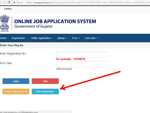Viewport: 150px width, 113px height.
Task: Click the (dd/mm/yyyy) format hint
Action: [64, 69]
